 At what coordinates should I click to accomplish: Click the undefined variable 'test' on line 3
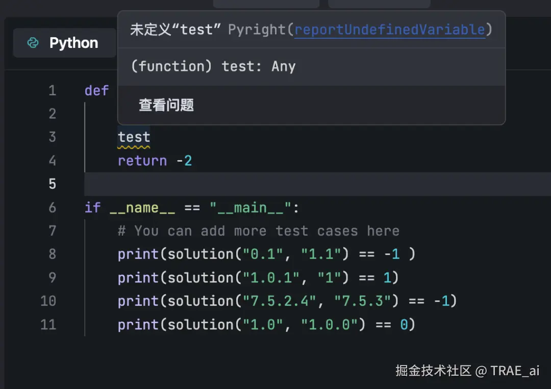point(134,137)
